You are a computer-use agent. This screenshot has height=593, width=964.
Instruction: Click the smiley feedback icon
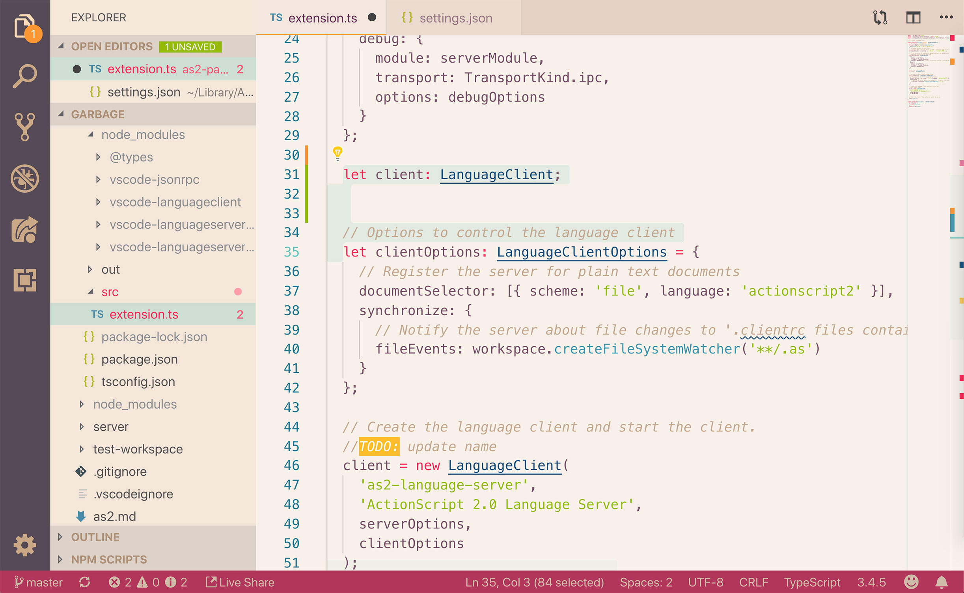[x=911, y=582]
